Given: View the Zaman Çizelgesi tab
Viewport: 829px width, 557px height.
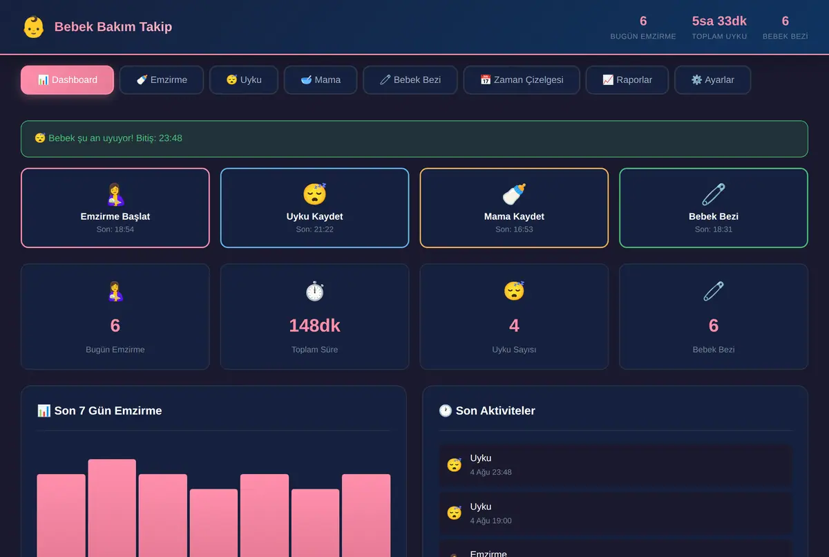Looking at the screenshot, I should coord(522,79).
